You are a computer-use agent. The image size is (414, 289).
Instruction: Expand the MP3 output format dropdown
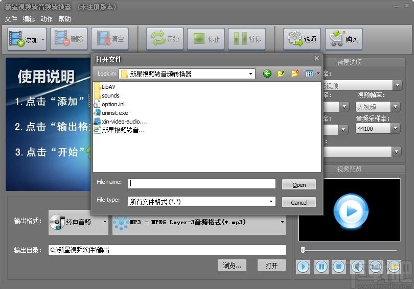pyautogui.click(x=282, y=222)
